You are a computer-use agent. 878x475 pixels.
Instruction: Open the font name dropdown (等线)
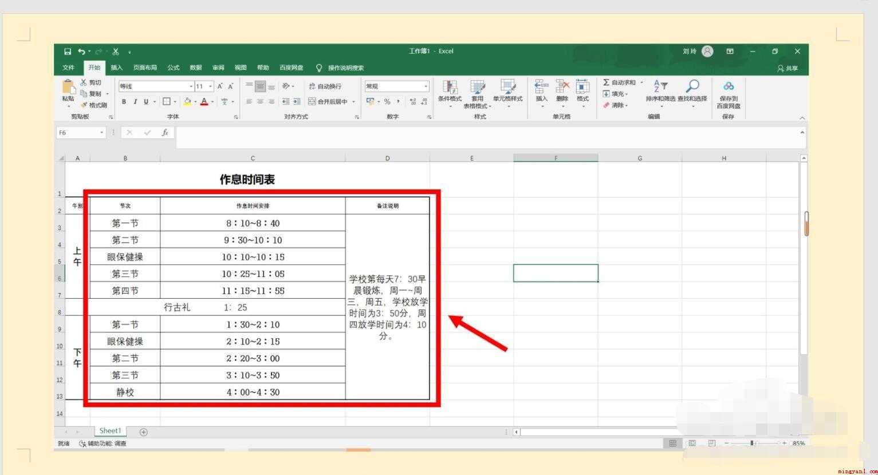pyautogui.click(x=191, y=86)
